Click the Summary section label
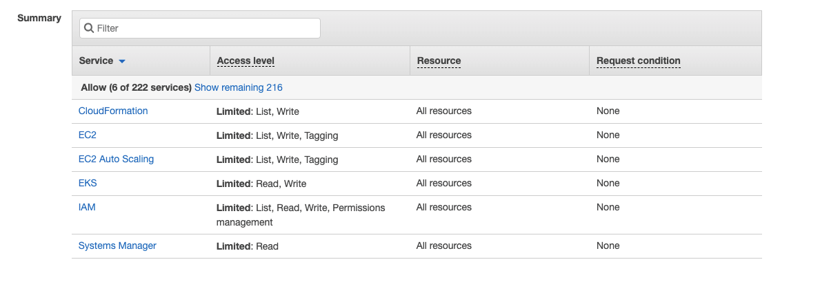The image size is (820, 306). pyautogui.click(x=39, y=18)
